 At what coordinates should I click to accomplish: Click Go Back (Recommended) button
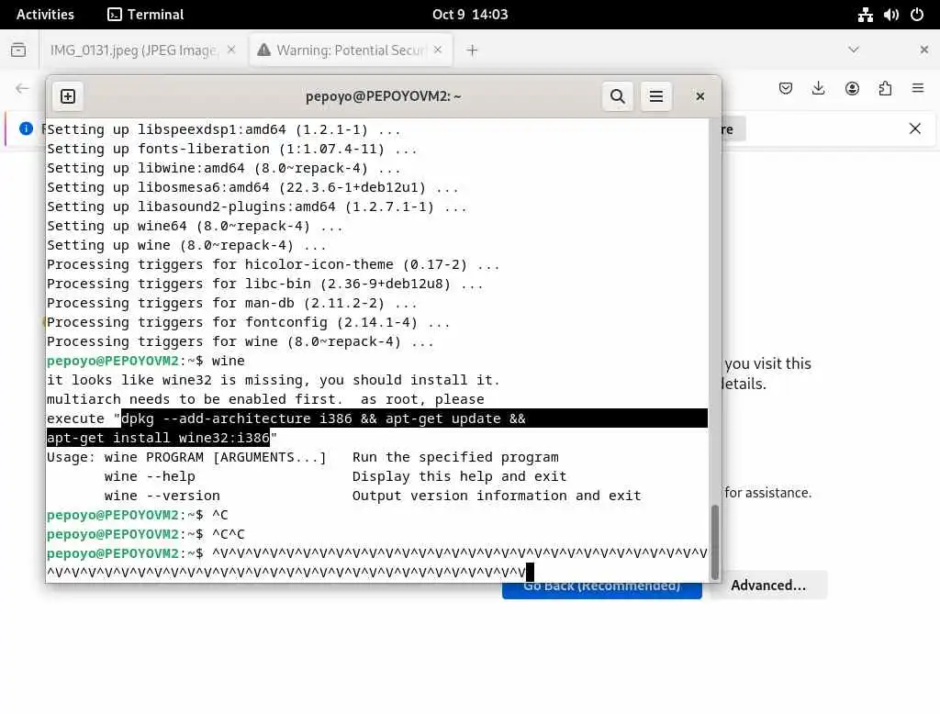(x=602, y=588)
